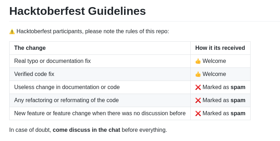
Task: Click red X icon for refactoring row
Action: point(198,100)
